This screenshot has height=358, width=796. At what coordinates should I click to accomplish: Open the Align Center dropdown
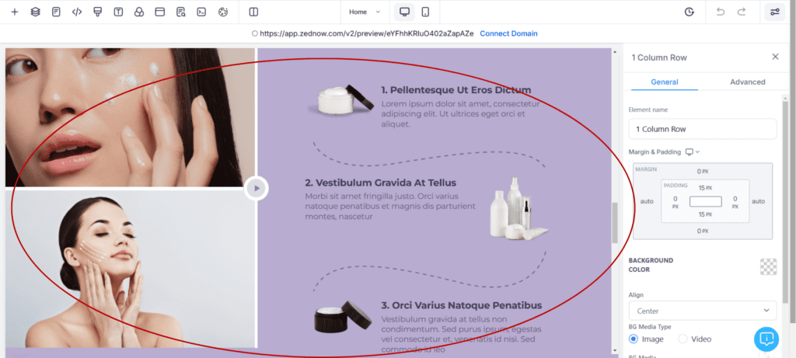coord(703,311)
